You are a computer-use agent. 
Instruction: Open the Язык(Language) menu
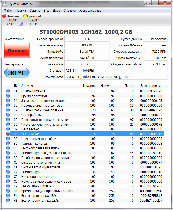[x=91, y=11]
